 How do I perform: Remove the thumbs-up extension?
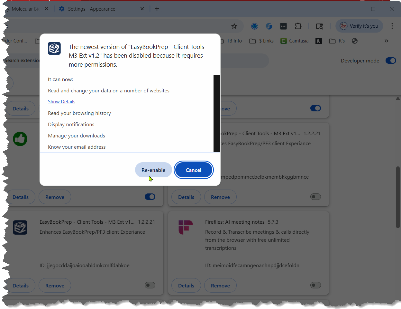click(x=55, y=197)
